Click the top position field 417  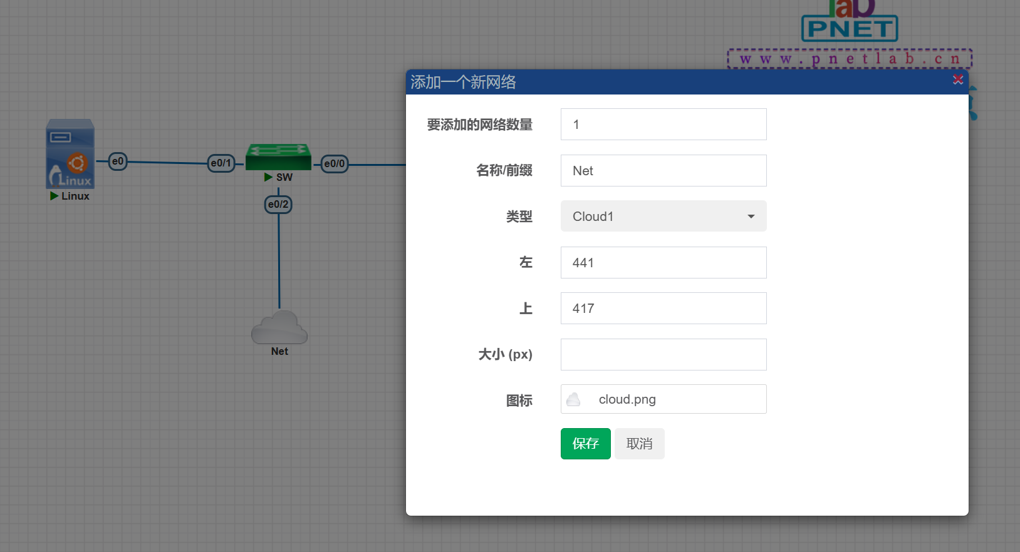coord(663,309)
